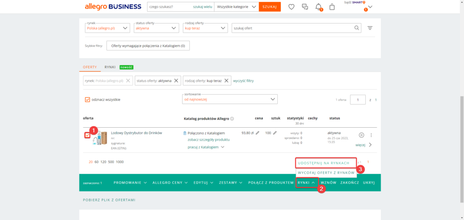Expand the account menu chevron

pyautogui.click(x=370, y=7)
